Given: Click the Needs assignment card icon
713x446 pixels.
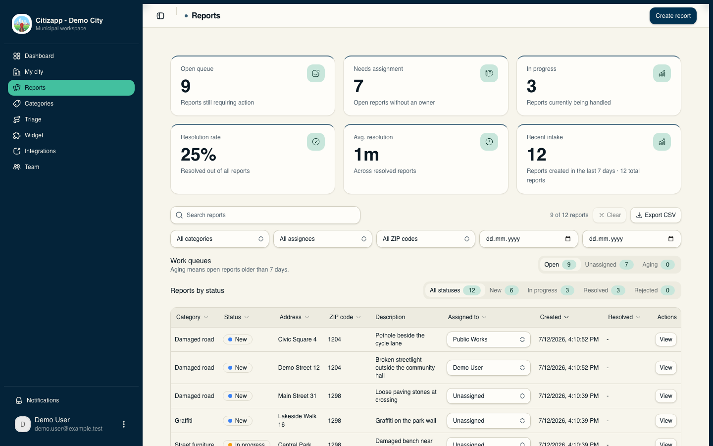Looking at the screenshot, I should coord(489,73).
